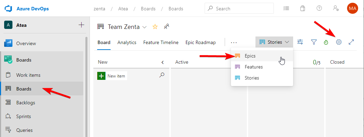Open the Azure DevOps home link
The width and height of the screenshot is (364, 137).
point(32,9)
